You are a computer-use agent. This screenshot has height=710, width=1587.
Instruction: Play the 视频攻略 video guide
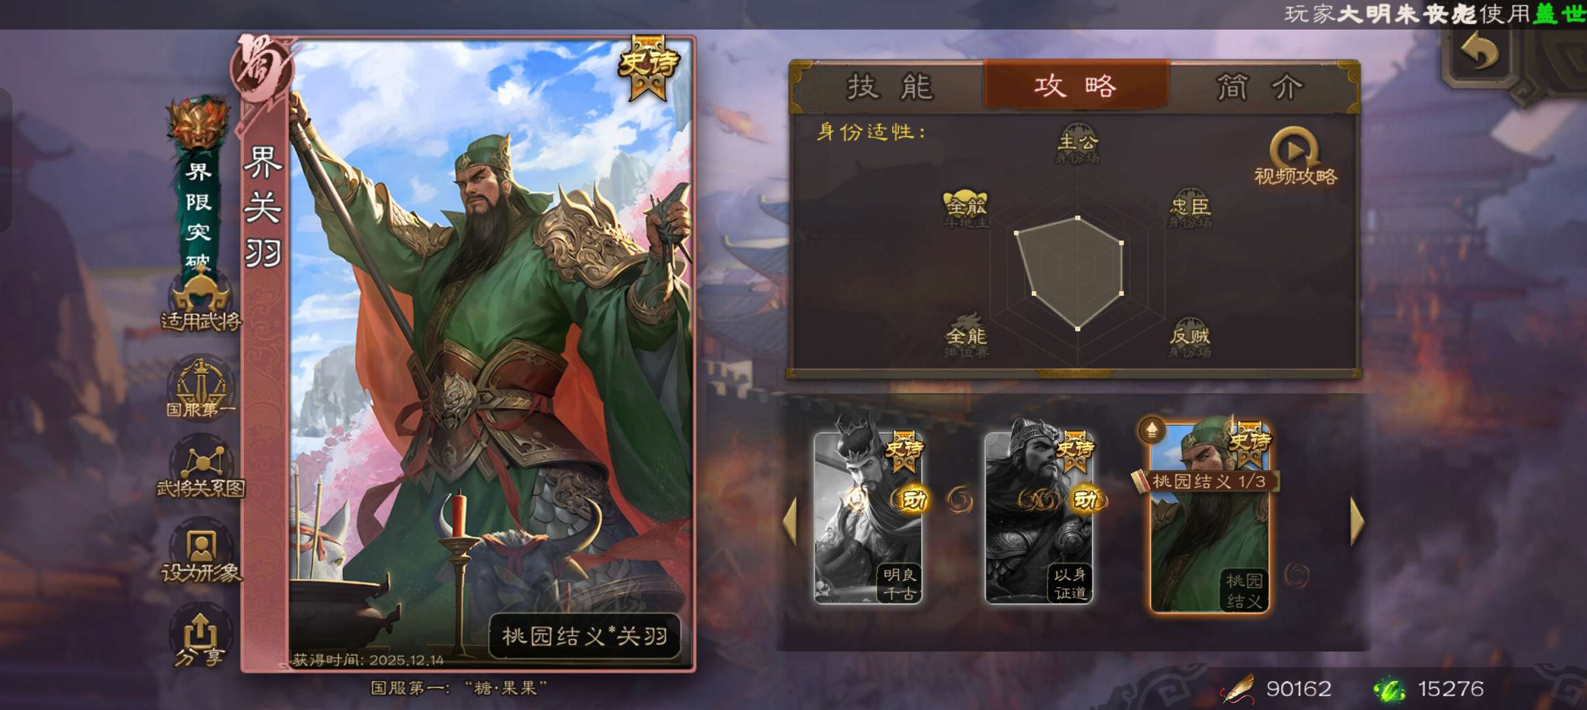pyautogui.click(x=1295, y=156)
